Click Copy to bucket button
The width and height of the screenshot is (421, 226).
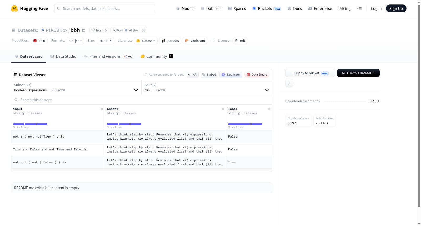click(x=310, y=73)
